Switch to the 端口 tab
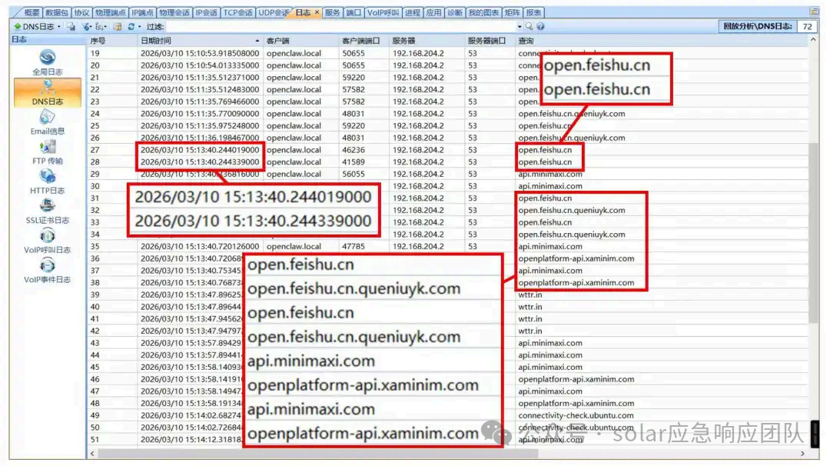830x466 pixels. 354,12
